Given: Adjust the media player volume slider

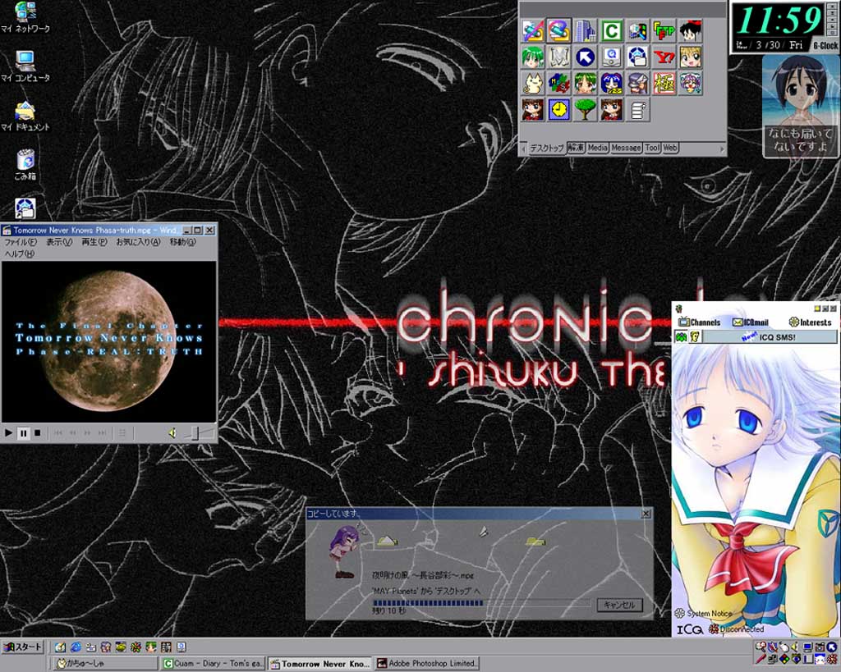Looking at the screenshot, I should pos(197,432).
